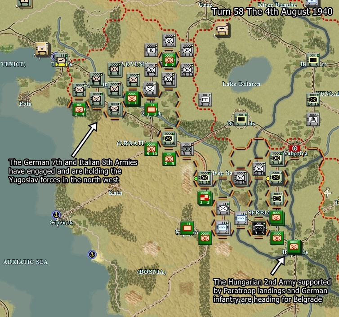The height and width of the screenshot is (317, 339).
Task: Select the white-symbol infantry corps marked 14 16
Action: 259,169
